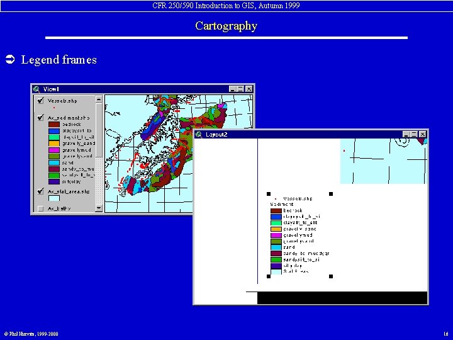
Task: Click the cyan sand swatch in View1
Action: coord(54,163)
